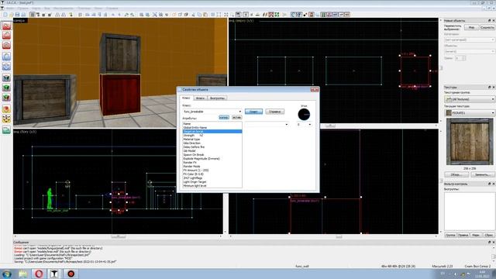Click the Paste icon in top toolbar
The image size is (496, 279).
(205, 15)
